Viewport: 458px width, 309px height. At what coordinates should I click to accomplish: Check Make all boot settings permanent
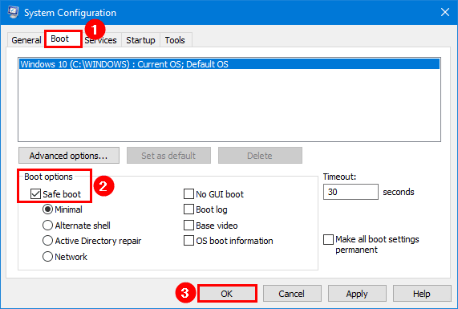pos(328,239)
